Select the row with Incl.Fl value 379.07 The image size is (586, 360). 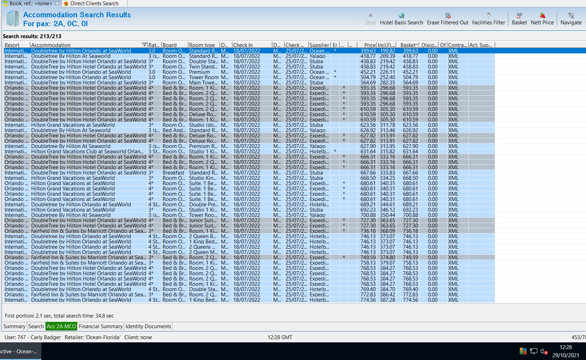pyautogui.click(x=249, y=263)
